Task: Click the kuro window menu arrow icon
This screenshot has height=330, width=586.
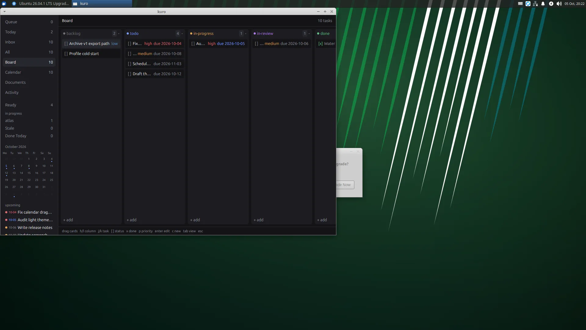Action: coord(5,12)
